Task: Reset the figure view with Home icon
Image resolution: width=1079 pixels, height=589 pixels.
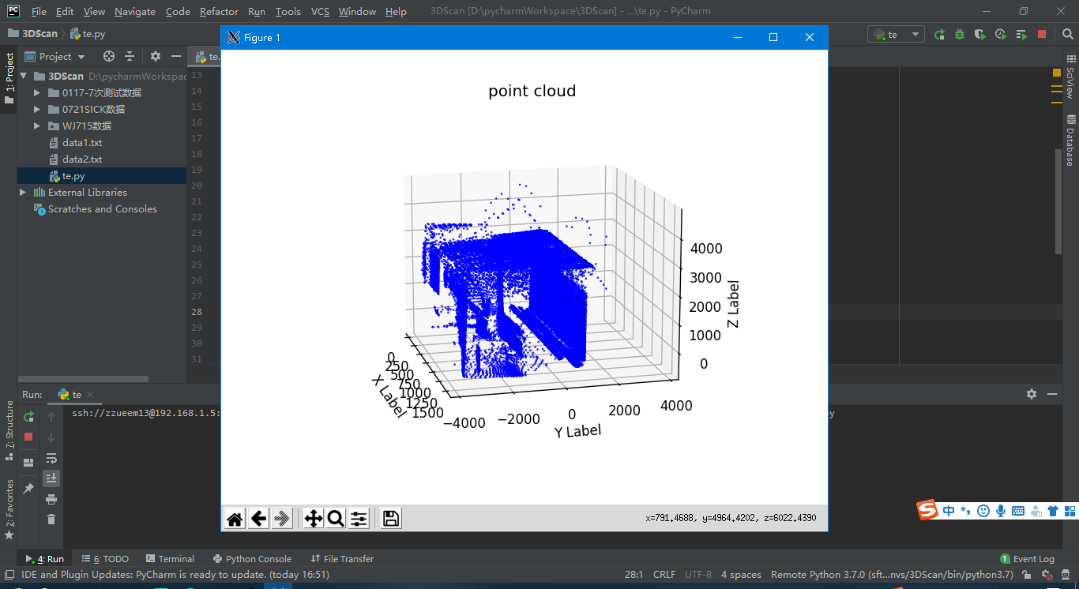Action: (x=235, y=518)
